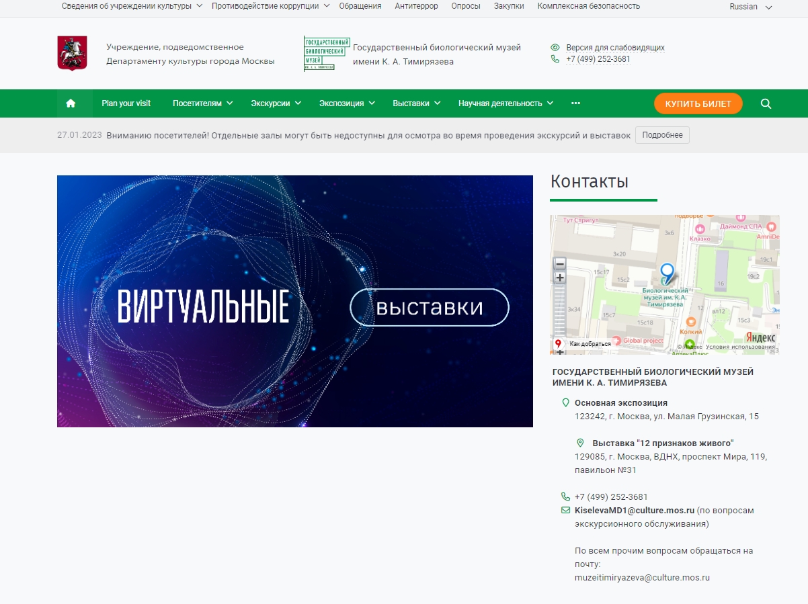Open site search via the magnifier icon
Screen dimensions: 808x604
coord(766,103)
